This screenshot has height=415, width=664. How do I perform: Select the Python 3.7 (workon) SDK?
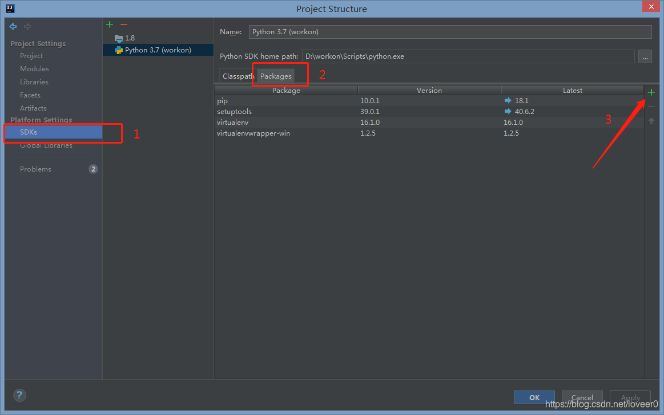(158, 50)
